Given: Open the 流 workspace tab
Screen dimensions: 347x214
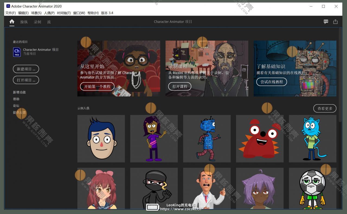Looking at the screenshot, I should click(49, 22).
